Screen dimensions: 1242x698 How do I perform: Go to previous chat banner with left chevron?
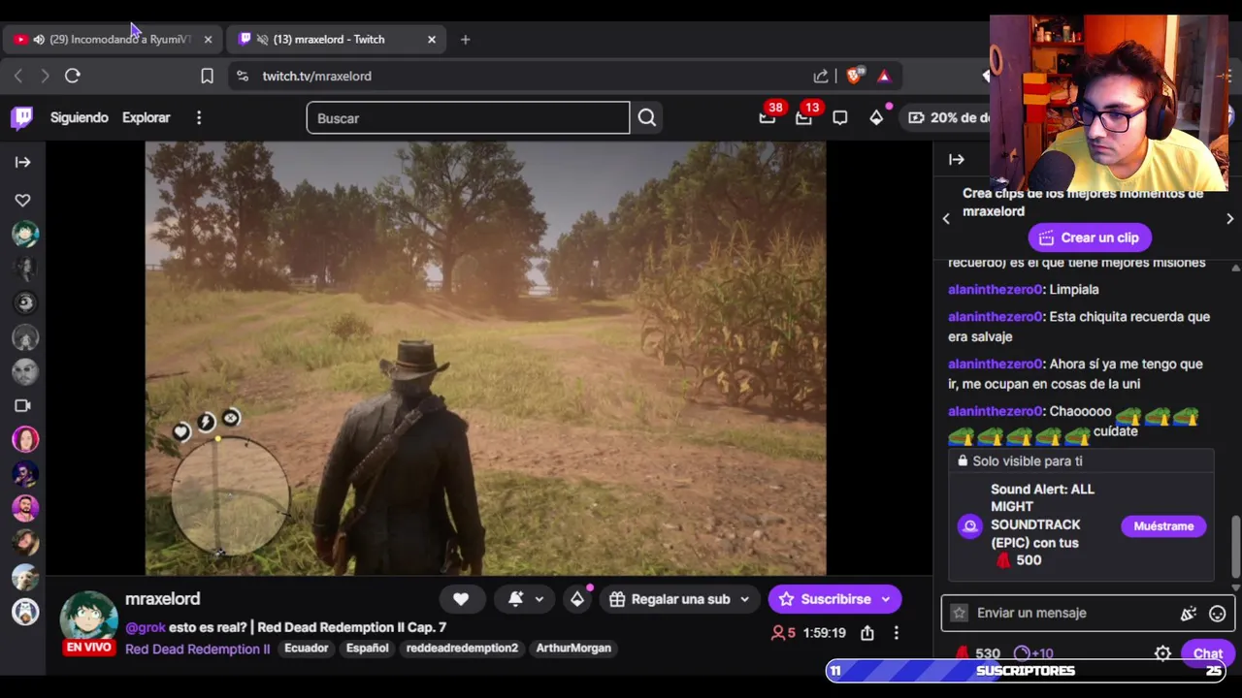coord(946,219)
